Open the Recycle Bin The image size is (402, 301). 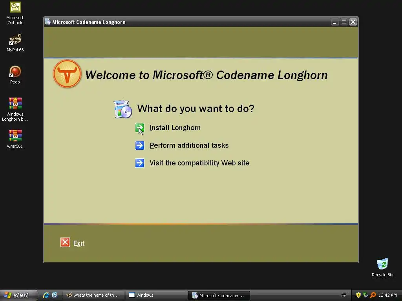pyautogui.click(x=382, y=267)
